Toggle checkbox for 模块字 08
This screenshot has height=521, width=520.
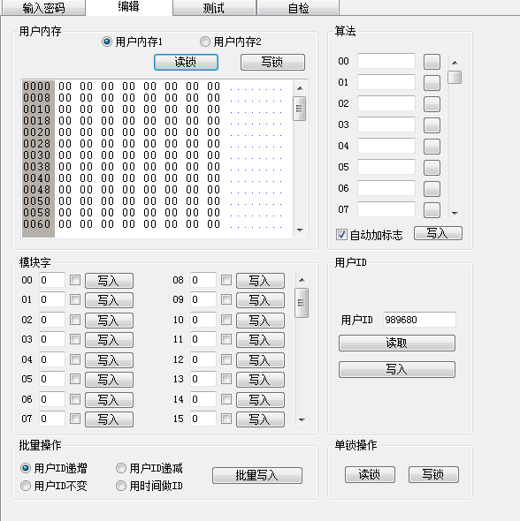226,280
